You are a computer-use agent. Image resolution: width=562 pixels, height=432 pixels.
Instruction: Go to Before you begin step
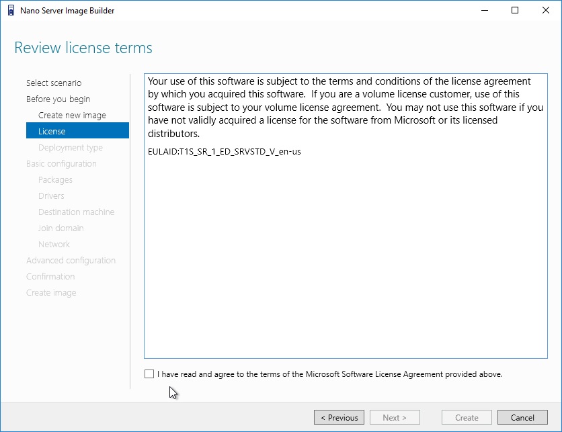pos(58,99)
